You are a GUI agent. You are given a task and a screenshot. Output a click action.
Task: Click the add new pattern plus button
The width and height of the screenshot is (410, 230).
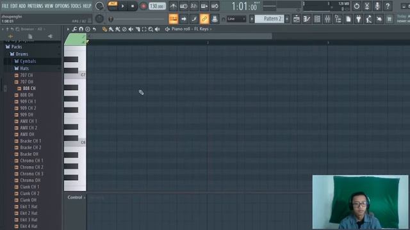coord(287,19)
